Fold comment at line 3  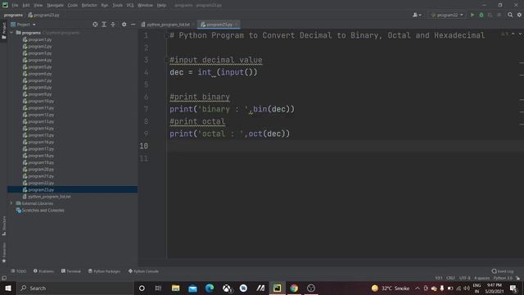point(166,60)
